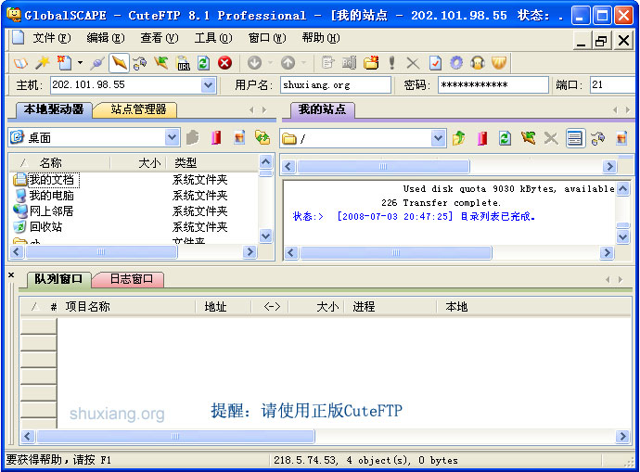Click the Edit file notepad icon
The width and height of the screenshot is (640, 472).
(327, 63)
